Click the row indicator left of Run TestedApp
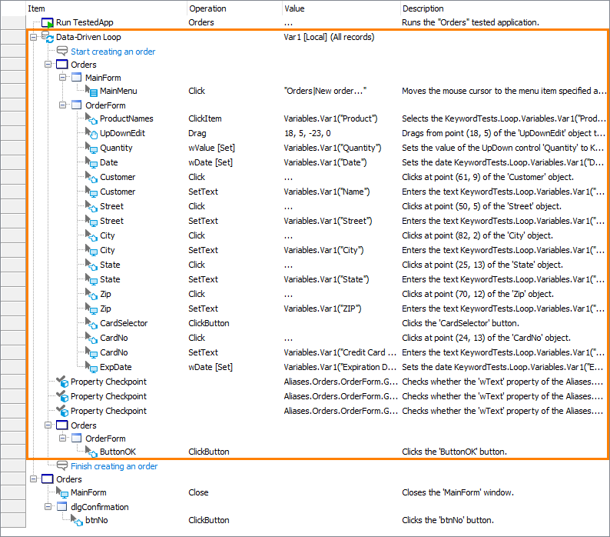Image resolution: width=610 pixels, height=537 pixels. click(x=13, y=22)
